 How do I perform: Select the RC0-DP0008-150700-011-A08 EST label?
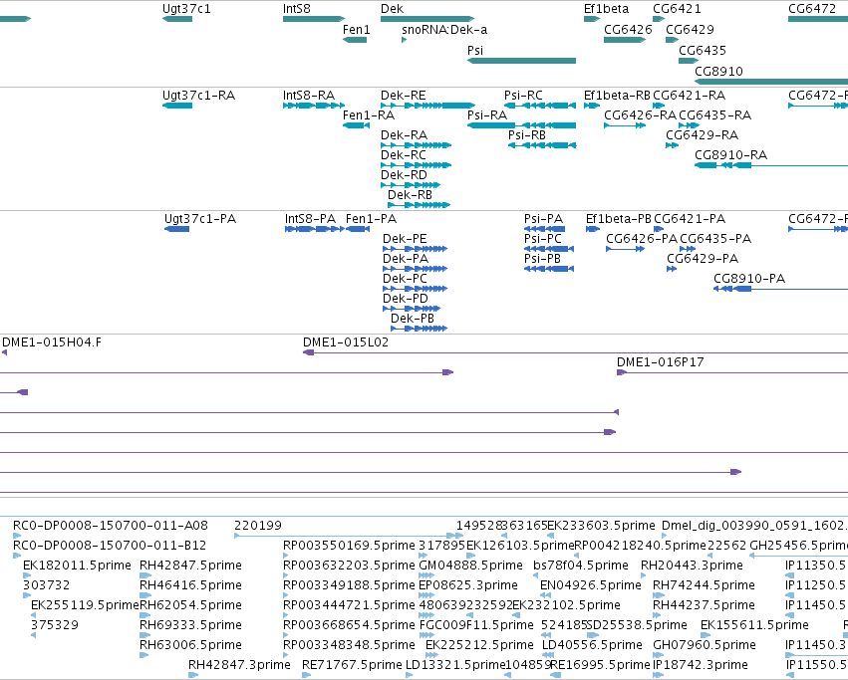[x=111, y=526]
